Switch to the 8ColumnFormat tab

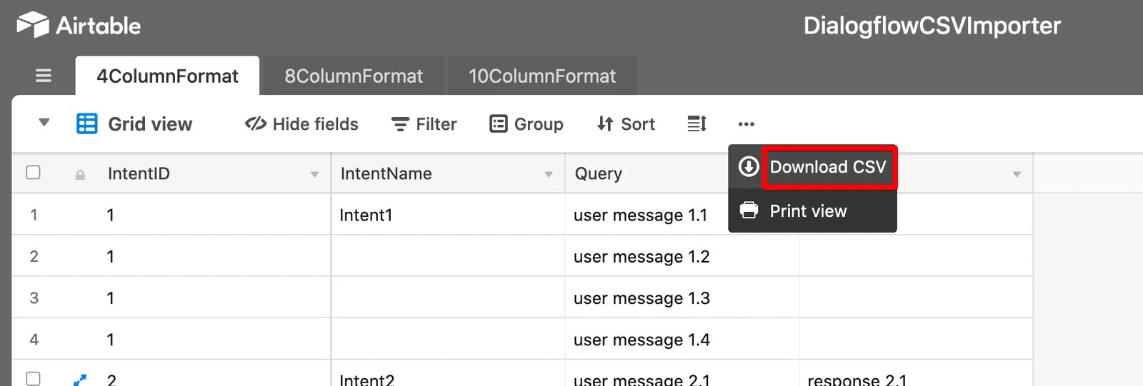click(x=354, y=76)
